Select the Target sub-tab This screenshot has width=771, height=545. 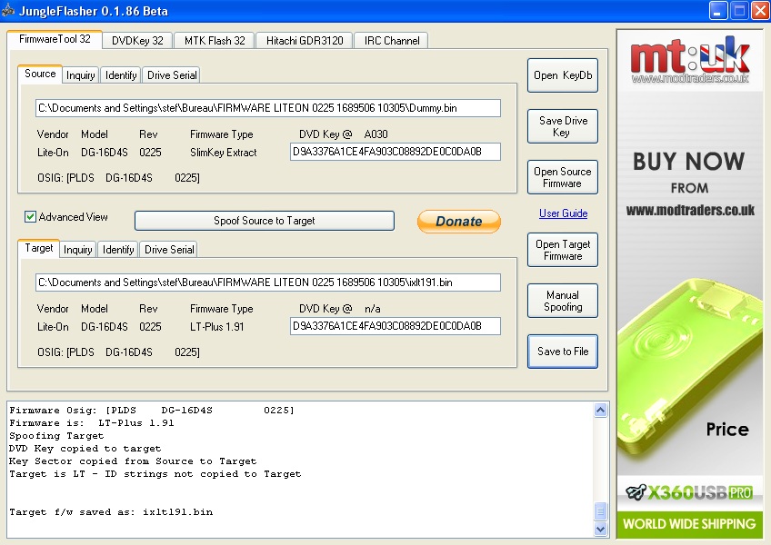39,248
